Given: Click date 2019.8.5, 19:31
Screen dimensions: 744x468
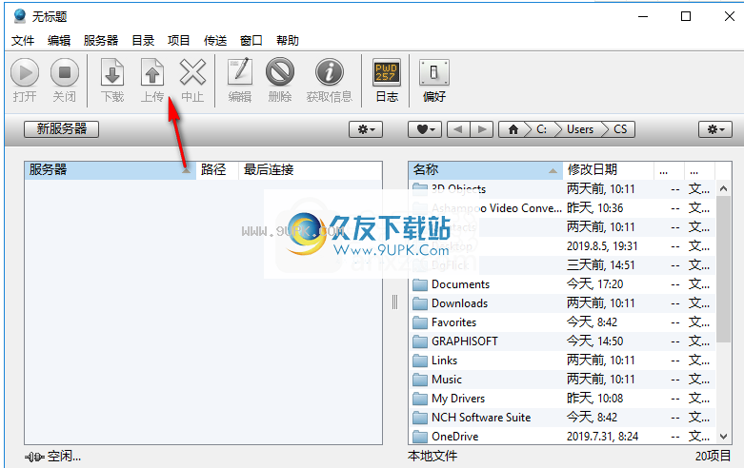Looking at the screenshot, I should pos(602,246).
